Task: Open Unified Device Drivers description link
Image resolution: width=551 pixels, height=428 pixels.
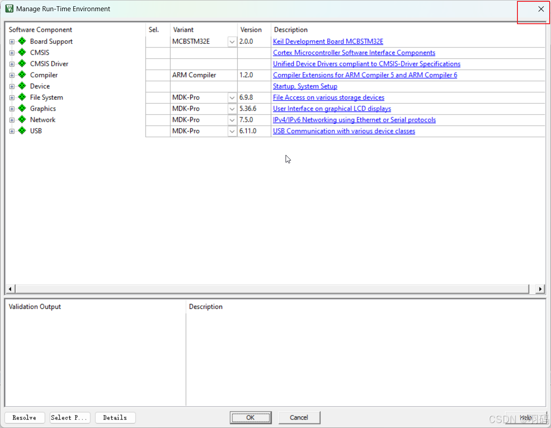Action: (367, 64)
